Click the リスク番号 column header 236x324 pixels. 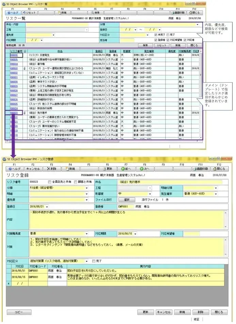15,51
